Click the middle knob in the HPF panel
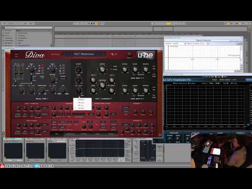The height and width of the screenshot is (189, 252). [79, 80]
